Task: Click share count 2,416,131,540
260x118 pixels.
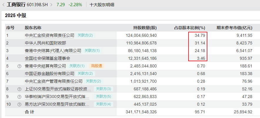Action: tap(144, 74)
